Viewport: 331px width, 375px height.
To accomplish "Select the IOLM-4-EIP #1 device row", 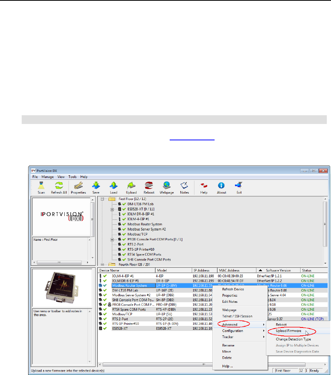I will (x=213, y=276).
